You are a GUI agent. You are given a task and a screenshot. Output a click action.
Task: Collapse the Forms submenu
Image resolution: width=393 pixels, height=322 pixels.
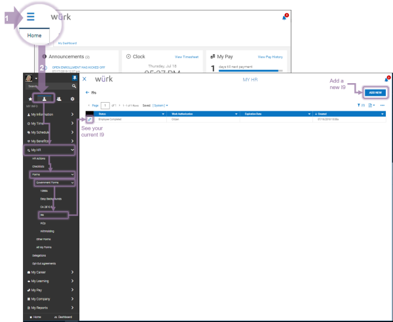click(52, 175)
